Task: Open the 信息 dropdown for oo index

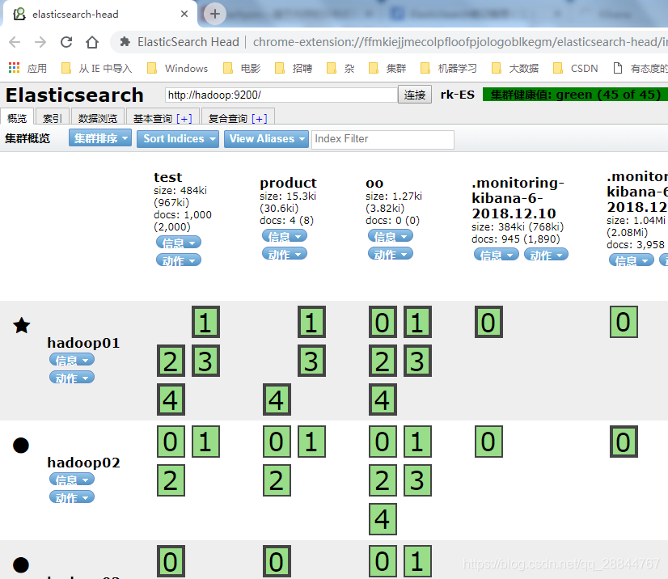Action: 391,235
